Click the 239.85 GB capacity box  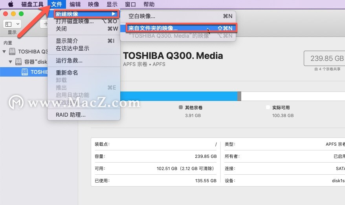(324, 58)
